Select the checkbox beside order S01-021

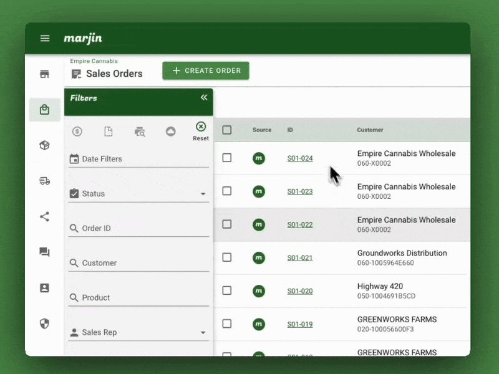(227, 257)
